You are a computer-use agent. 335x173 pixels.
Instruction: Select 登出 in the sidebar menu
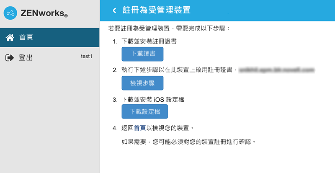(26, 58)
